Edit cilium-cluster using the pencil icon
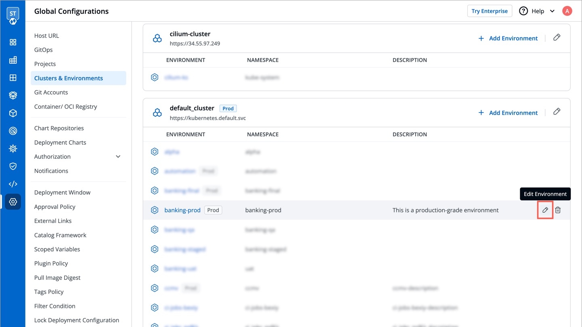The height and width of the screenshot is (327, 582). pos(557,37)
